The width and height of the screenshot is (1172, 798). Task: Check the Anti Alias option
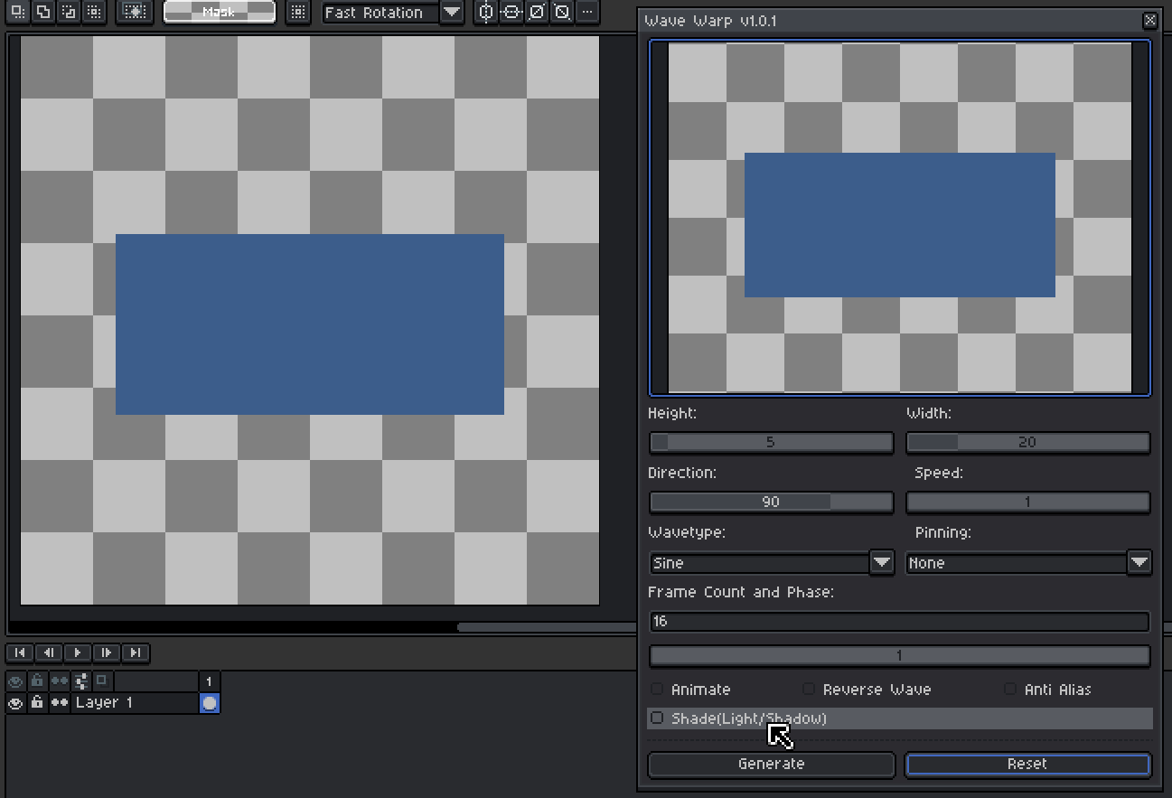1010,690
